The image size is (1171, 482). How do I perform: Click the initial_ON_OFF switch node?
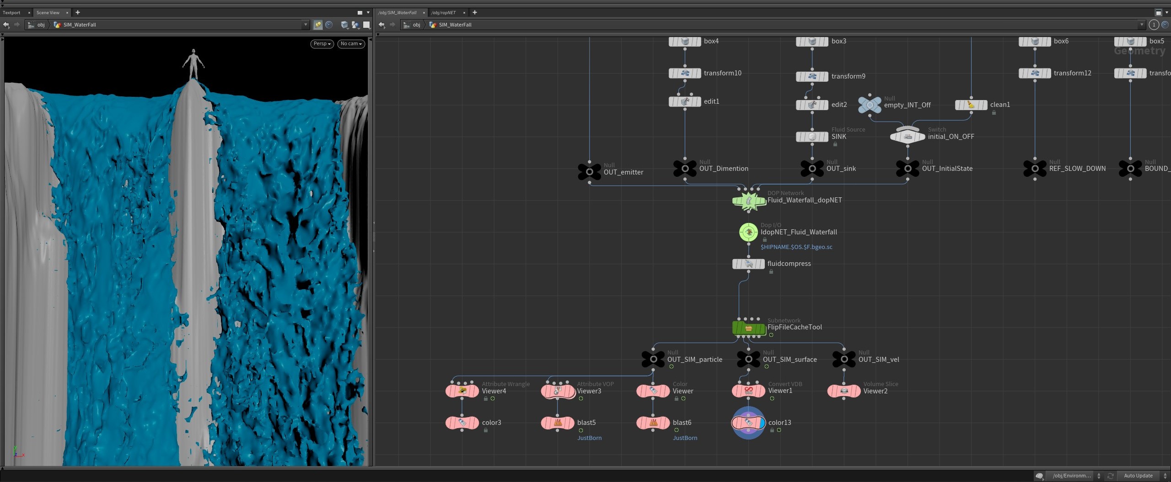908,137
